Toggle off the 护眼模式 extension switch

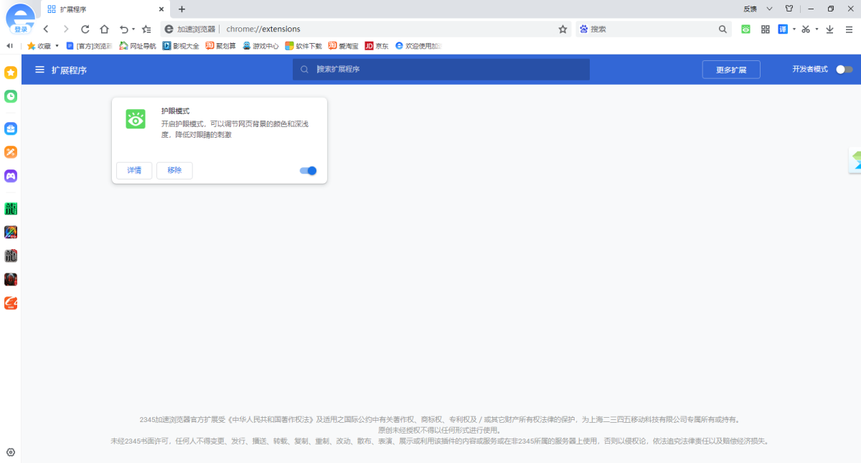click(307, 171)
